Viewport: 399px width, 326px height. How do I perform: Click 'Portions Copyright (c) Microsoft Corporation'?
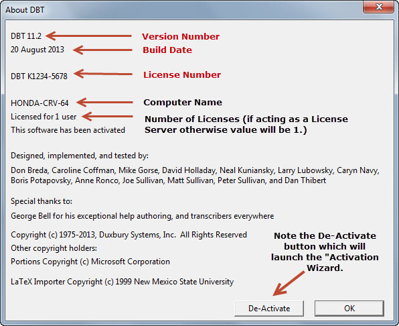click(90, 262)
